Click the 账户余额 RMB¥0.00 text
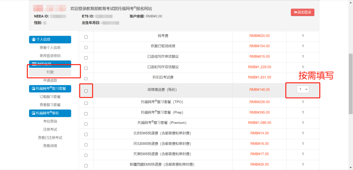 point(146,16)
